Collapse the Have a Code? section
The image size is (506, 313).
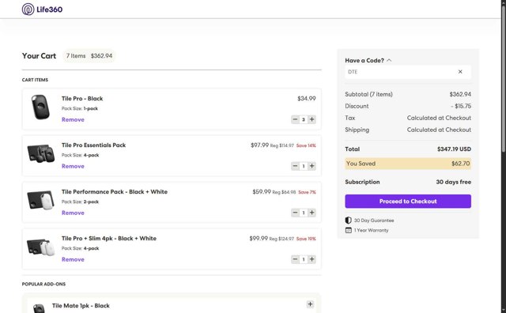pos(368,60)
